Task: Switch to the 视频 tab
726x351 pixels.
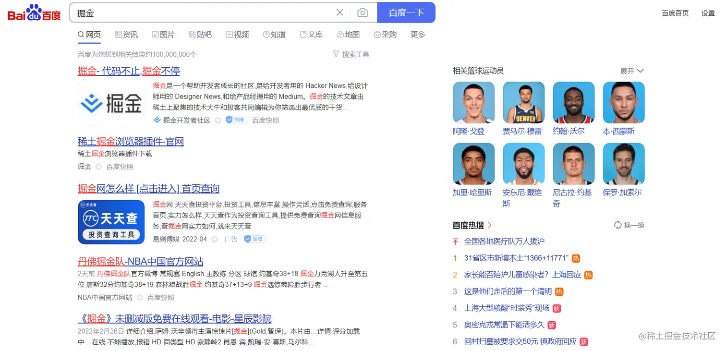Action: click(237, 35)
